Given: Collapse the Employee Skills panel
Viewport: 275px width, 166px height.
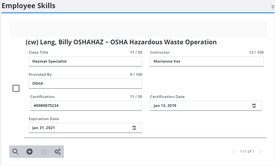Looking at the screenshot, I should pyautogui.click(x=273, y=7).
